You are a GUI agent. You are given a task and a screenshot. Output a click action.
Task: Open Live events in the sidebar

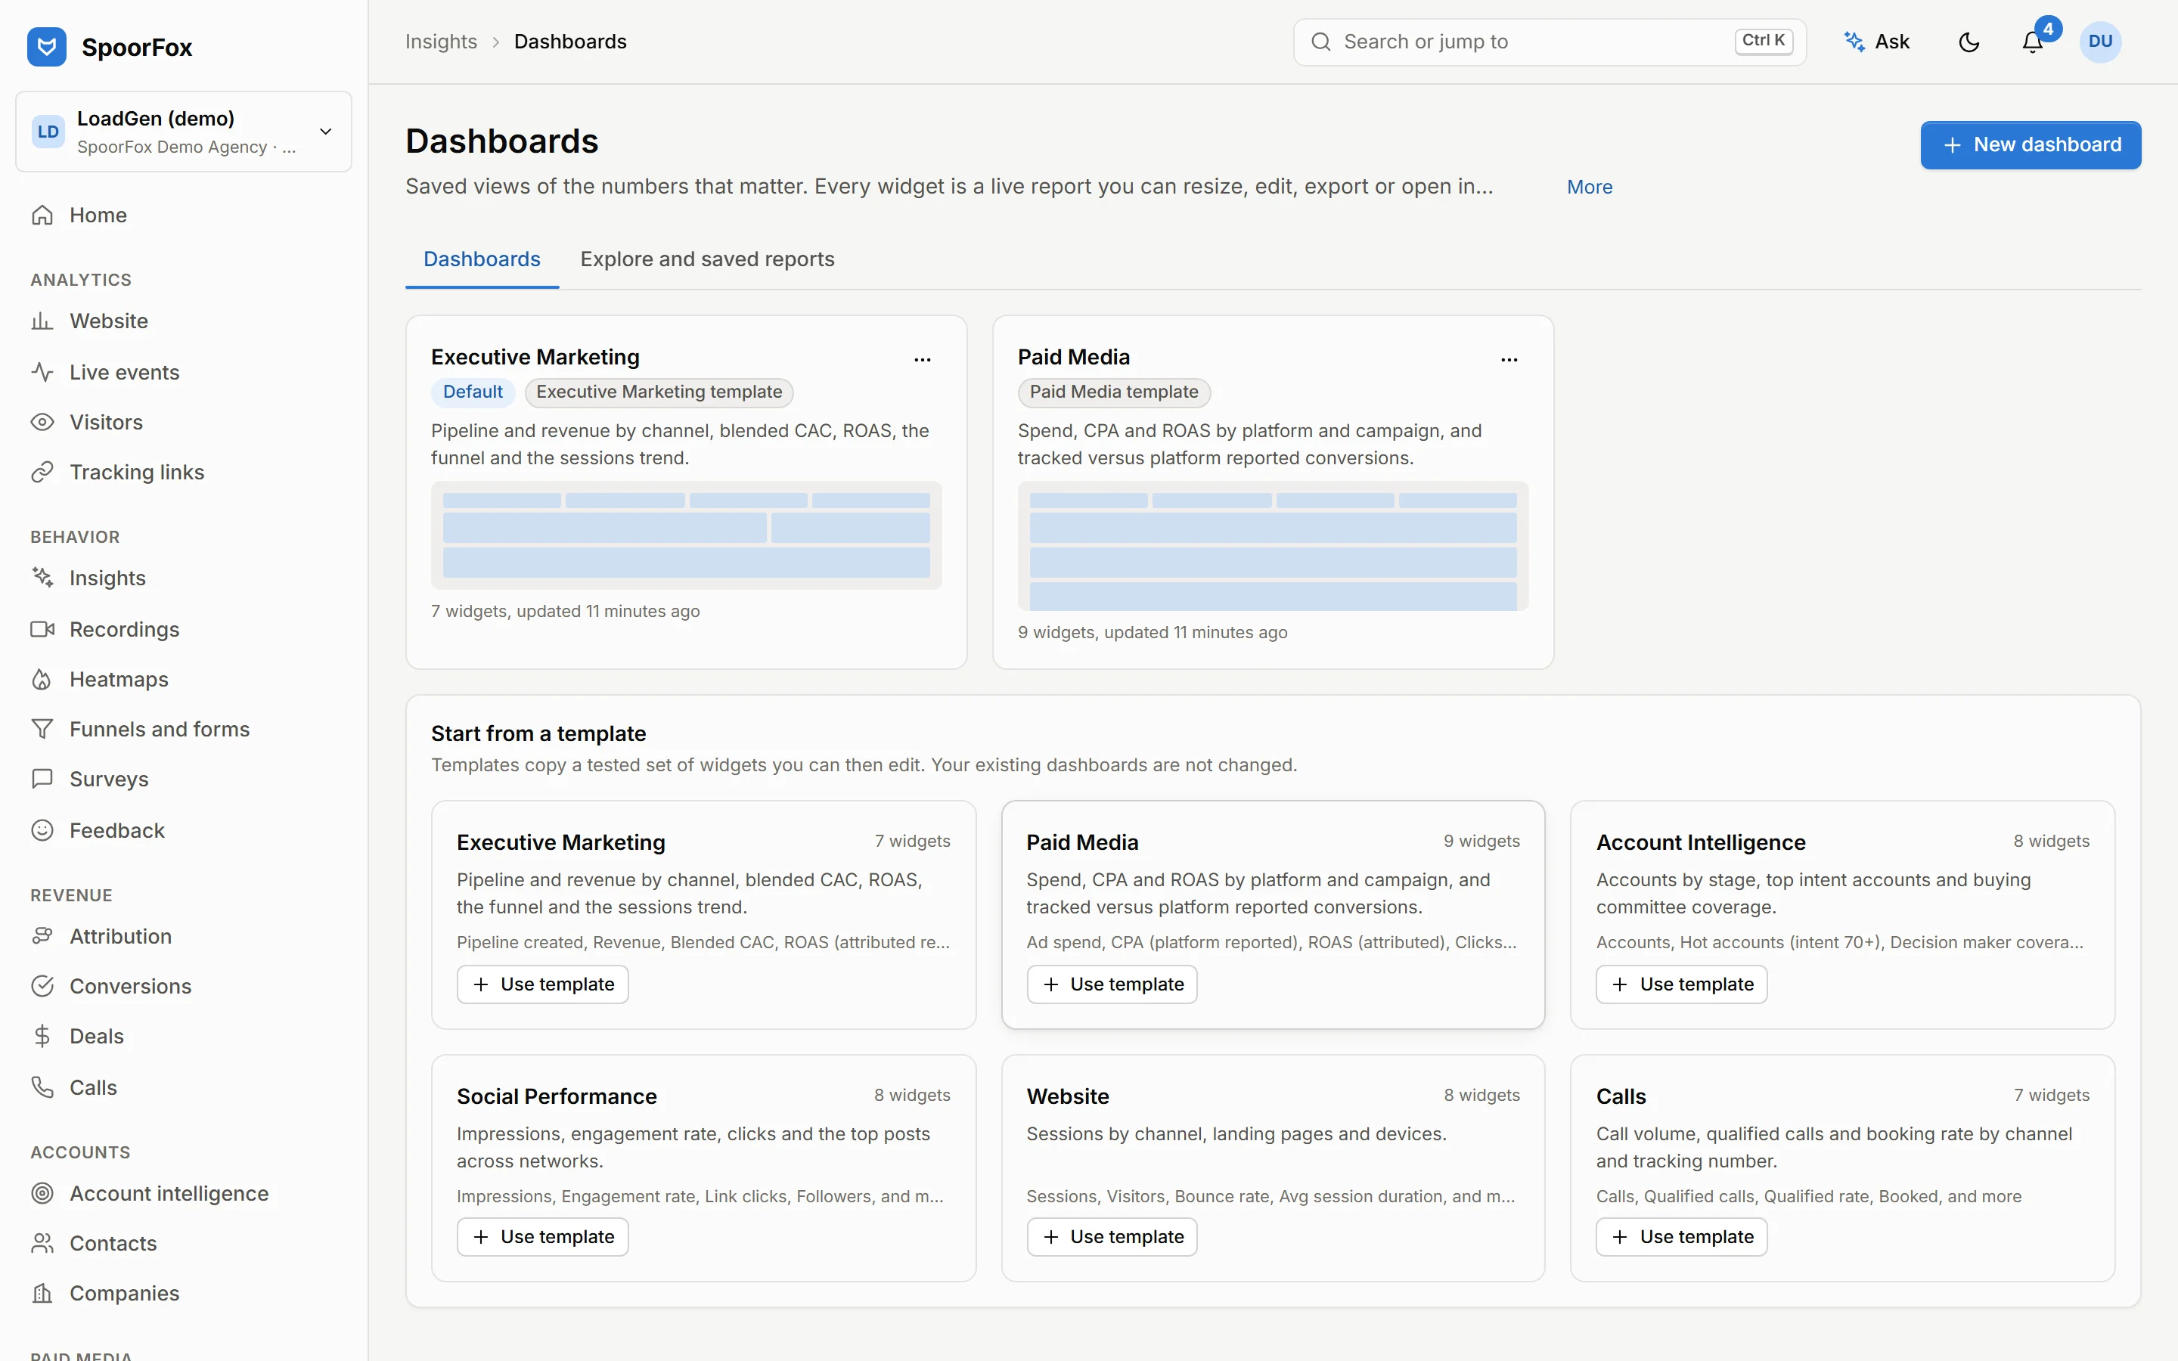click(184, 372)
